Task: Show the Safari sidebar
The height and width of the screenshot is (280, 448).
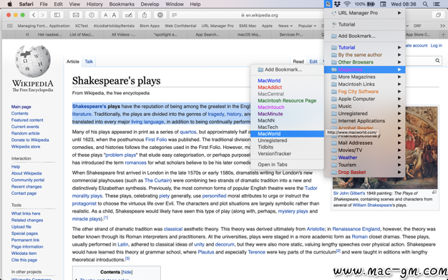Action: pos(57,15)
